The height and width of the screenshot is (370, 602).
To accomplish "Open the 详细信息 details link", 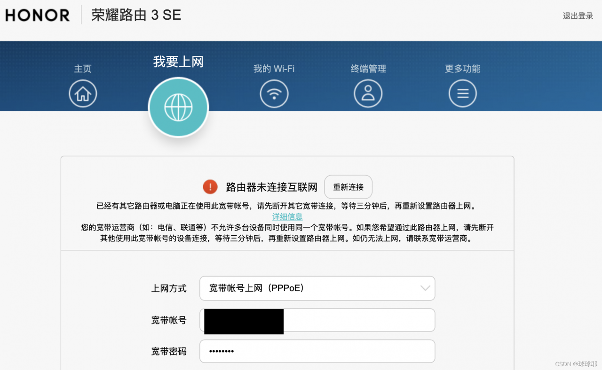I will point(287,217).
